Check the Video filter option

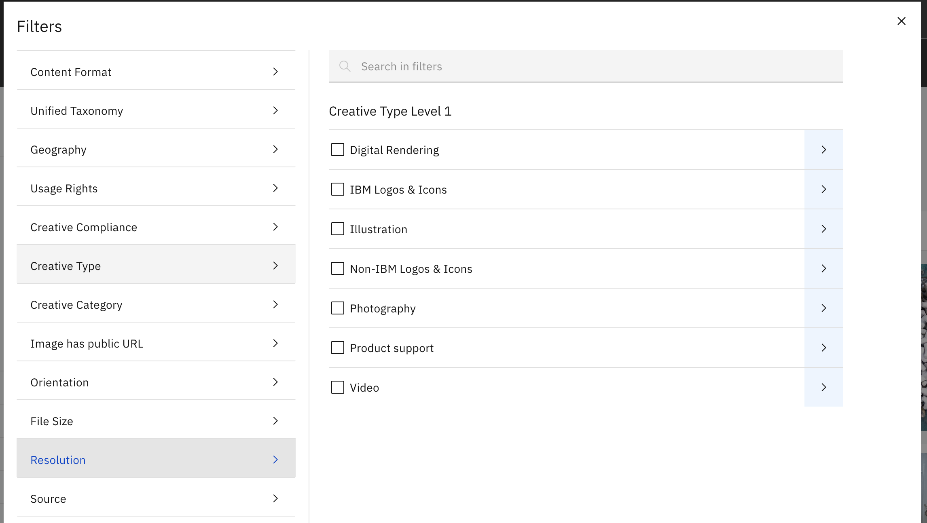click(337, 387)
